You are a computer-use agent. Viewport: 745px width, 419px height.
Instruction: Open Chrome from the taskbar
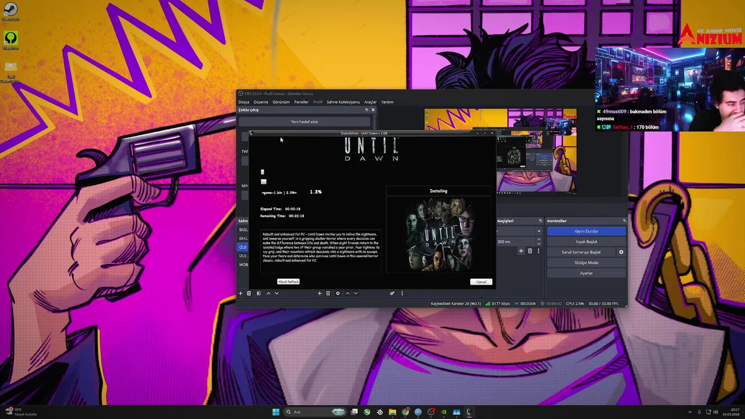[x=406, y=412]
